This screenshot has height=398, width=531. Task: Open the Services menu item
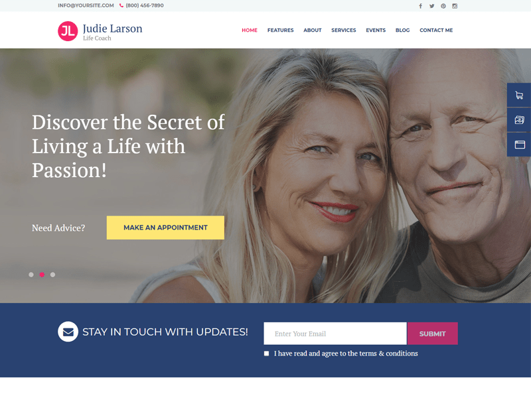click(343, 30)
